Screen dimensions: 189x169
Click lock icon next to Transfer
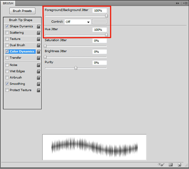pyautogui.click(x=38, y=58)
